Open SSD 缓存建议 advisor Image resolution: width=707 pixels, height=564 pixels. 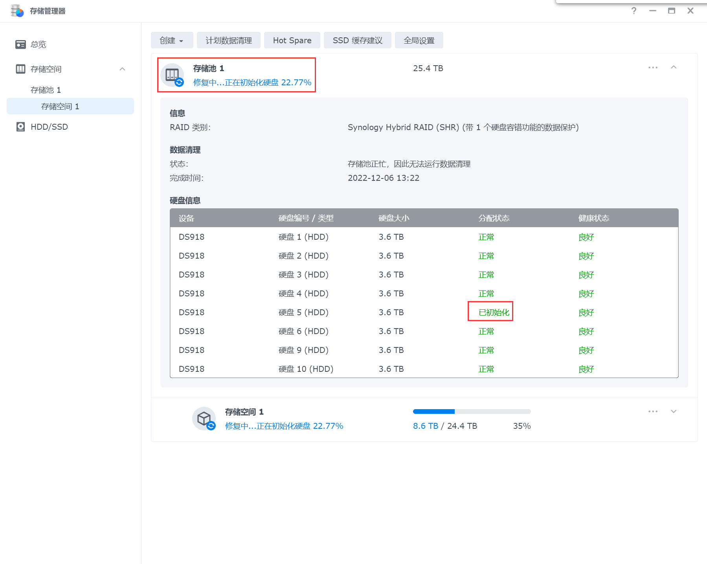[x=357, y=40]
